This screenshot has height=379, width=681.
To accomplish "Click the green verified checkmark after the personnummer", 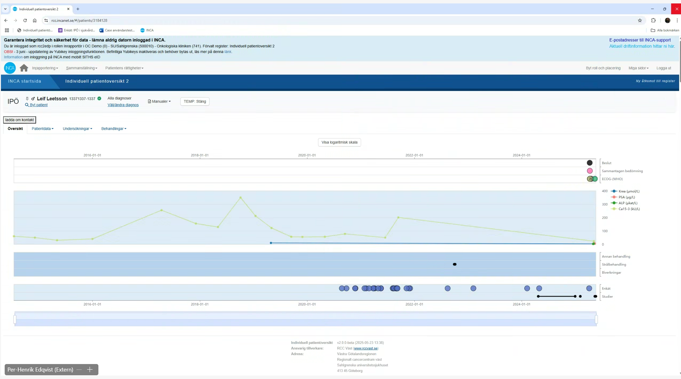I will click(x=99, y=98).
